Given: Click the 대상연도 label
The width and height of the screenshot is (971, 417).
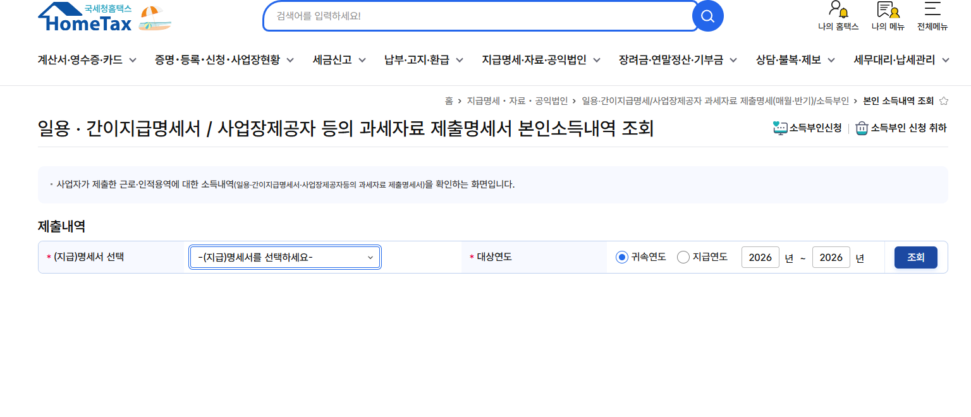Looking at the screenshot, I should click(x=494, y=257).
